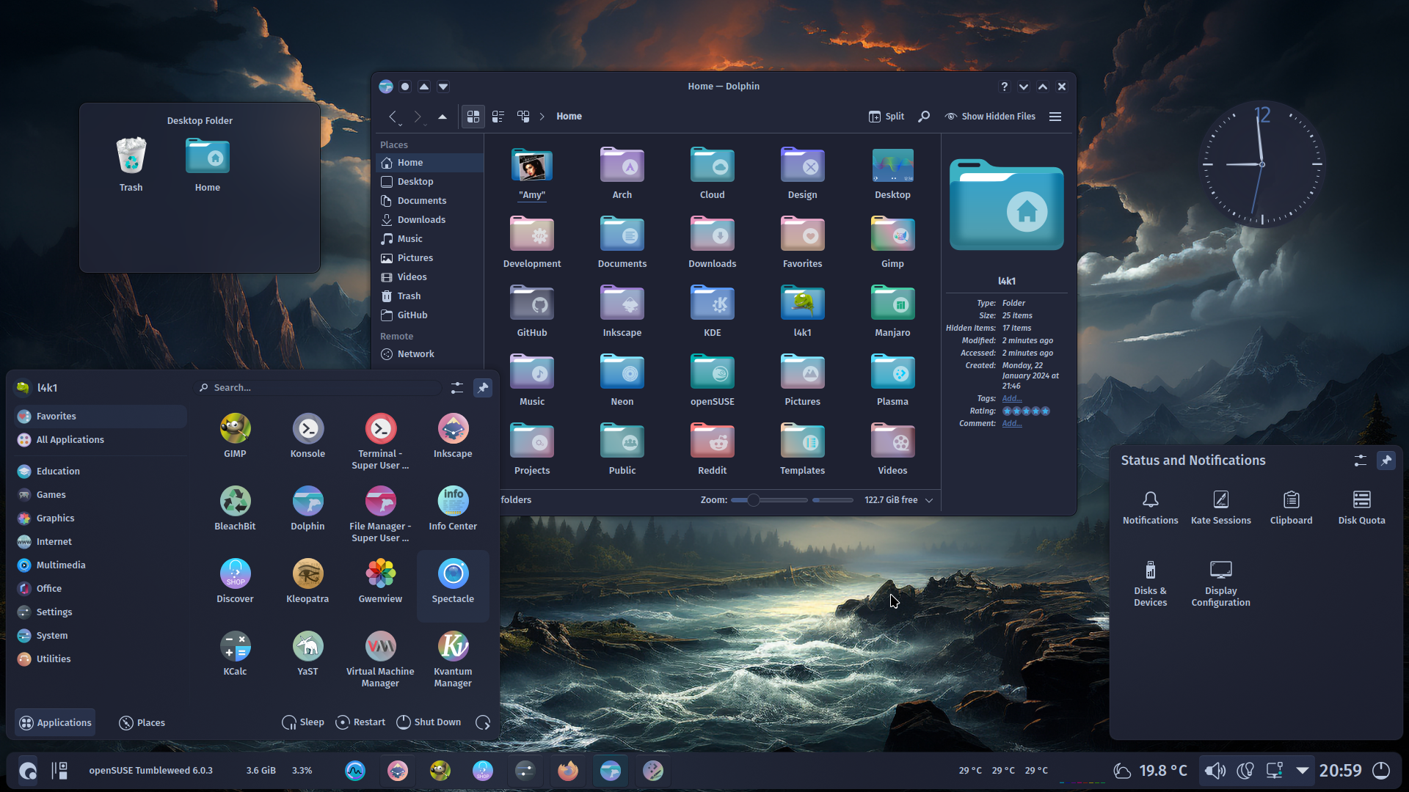Expand hidden system tray icons arrow
1409x792 pixels.
pyautogui.click(x=1302, y=771)
